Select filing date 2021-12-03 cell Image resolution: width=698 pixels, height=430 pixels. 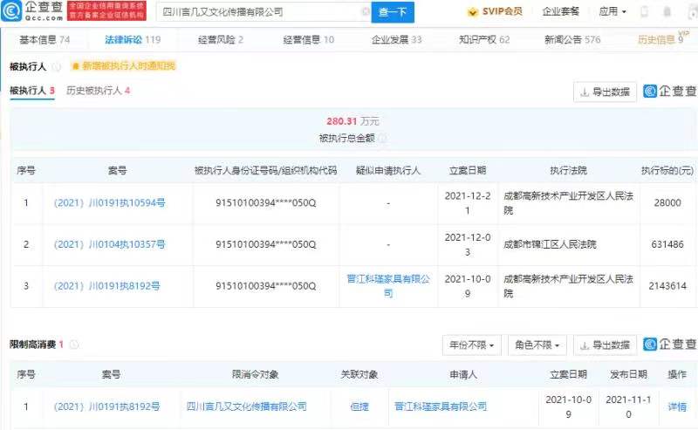468,244
